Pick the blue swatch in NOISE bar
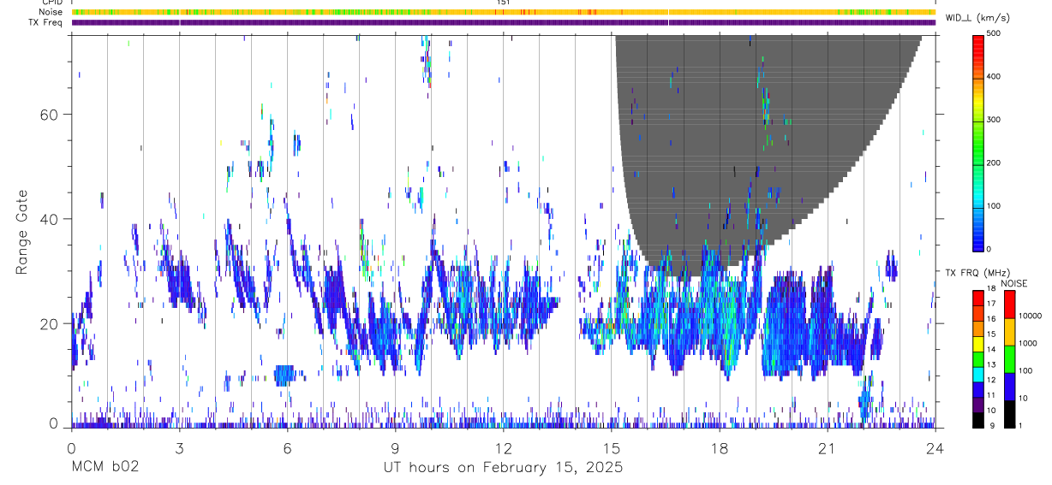The image size is (1052, 485). tap(1010, 385)
